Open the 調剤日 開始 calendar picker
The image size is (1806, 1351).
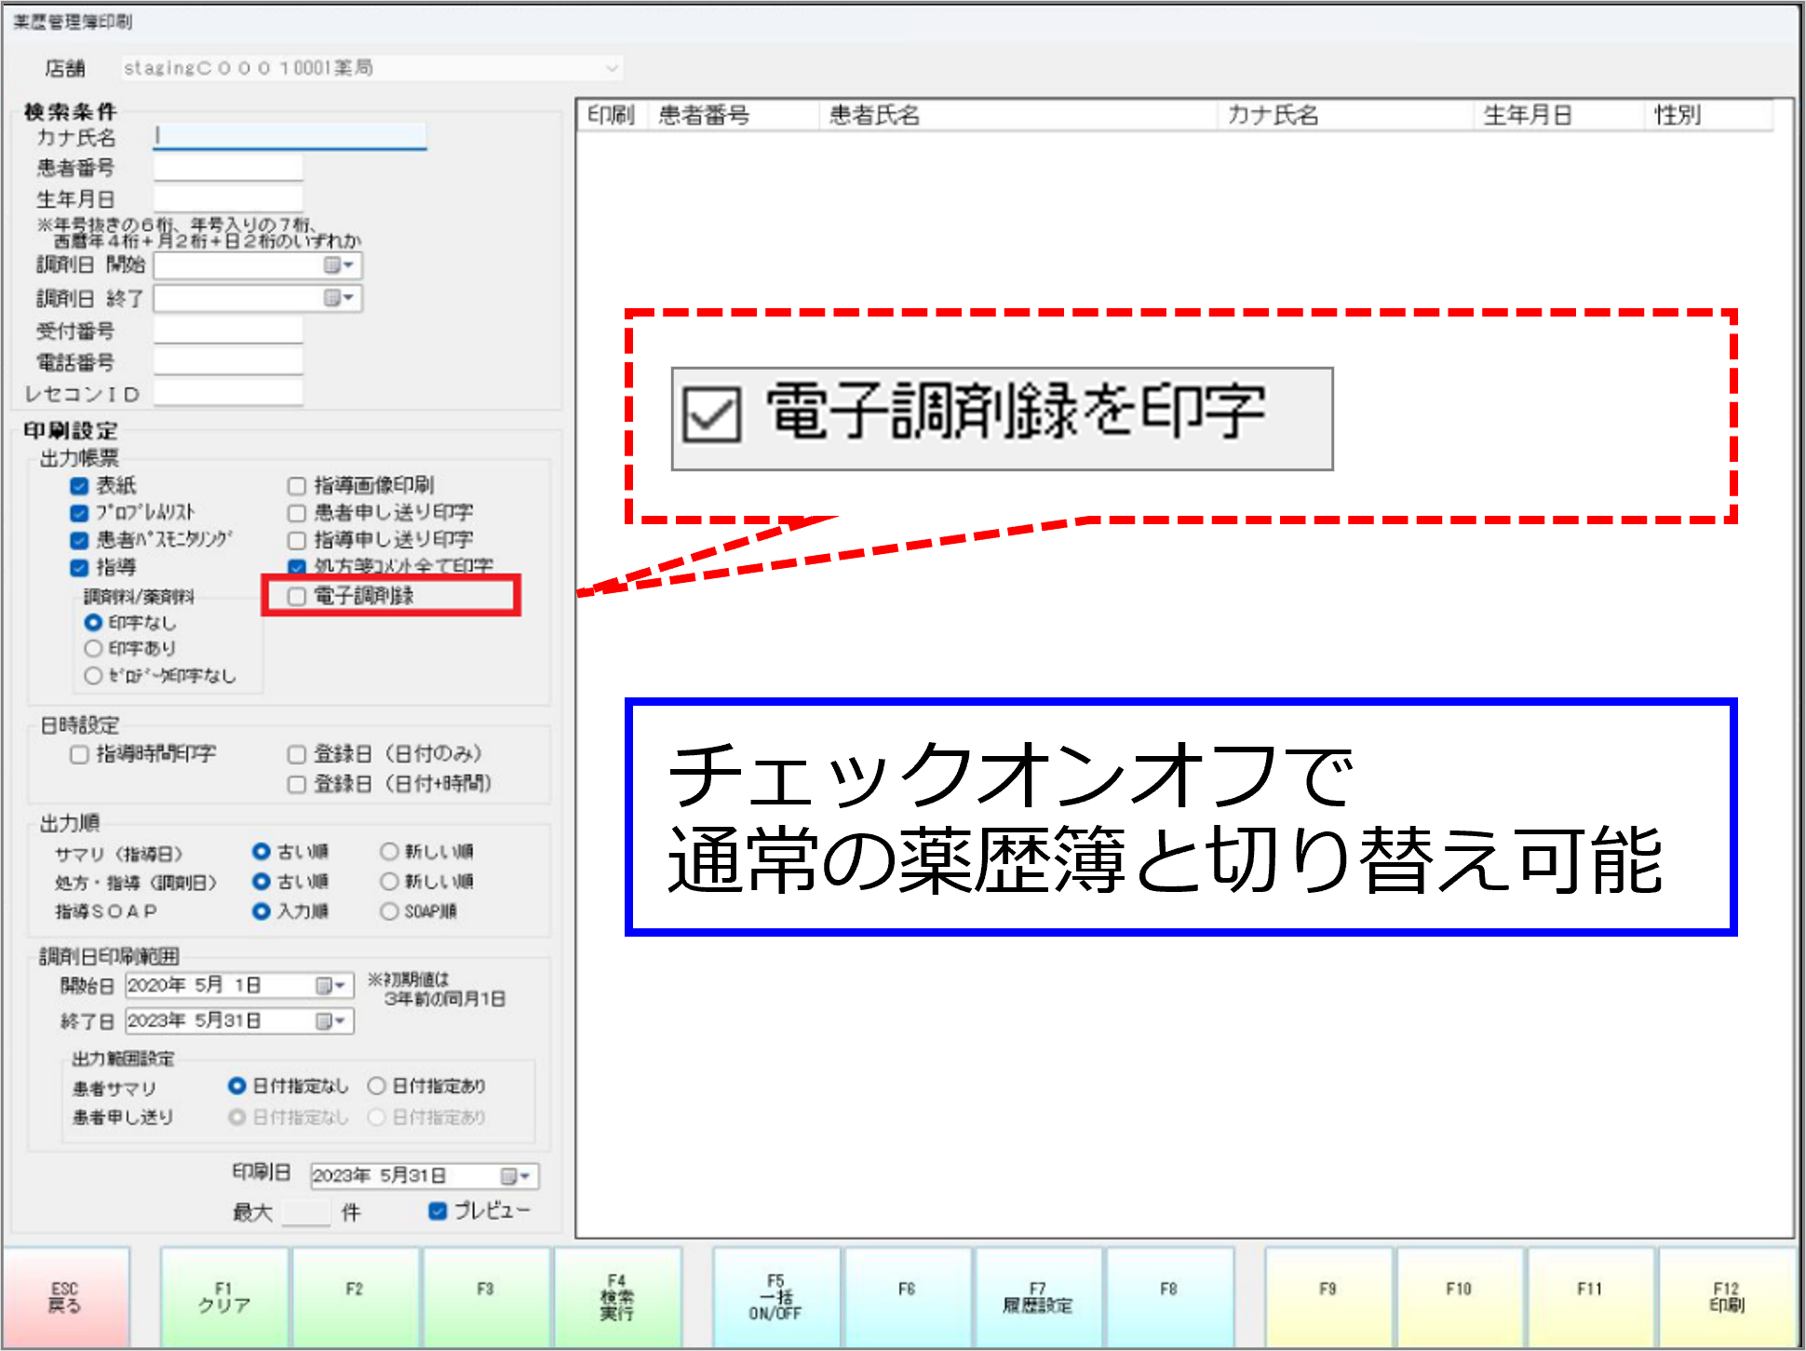[x=339, y=265]
